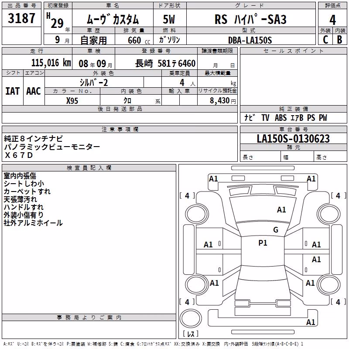Click the grade RS ハイパーSA3
Viewport: 349px width, 349px height.
(x=250, y=19)
